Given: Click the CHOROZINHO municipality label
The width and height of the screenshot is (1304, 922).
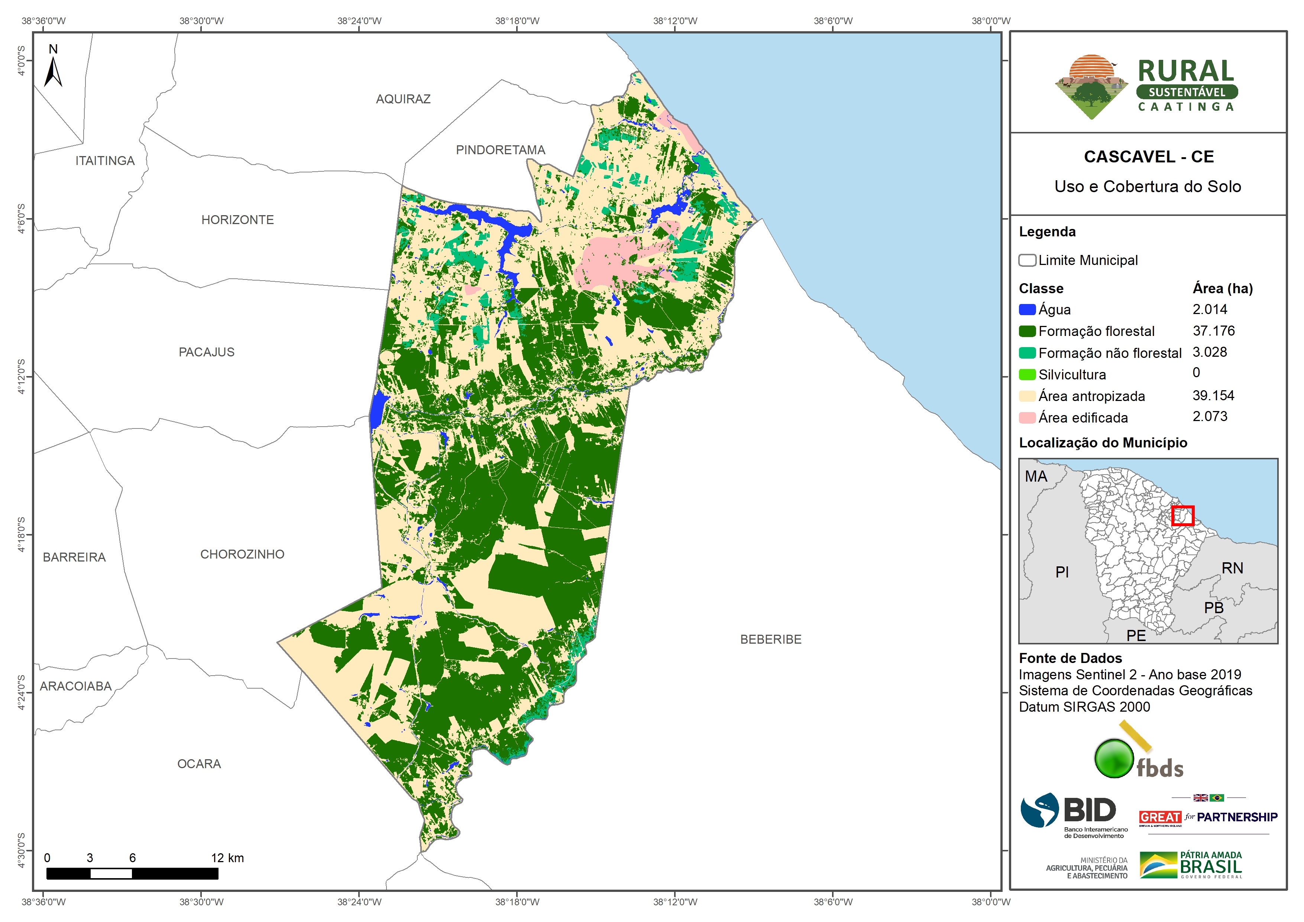Looking at the screenshot, I should (242, 554).
